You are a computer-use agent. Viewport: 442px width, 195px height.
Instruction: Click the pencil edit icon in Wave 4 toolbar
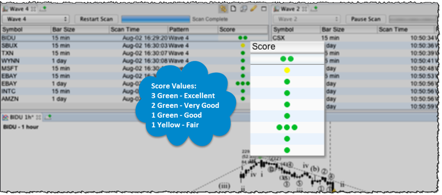253,9
